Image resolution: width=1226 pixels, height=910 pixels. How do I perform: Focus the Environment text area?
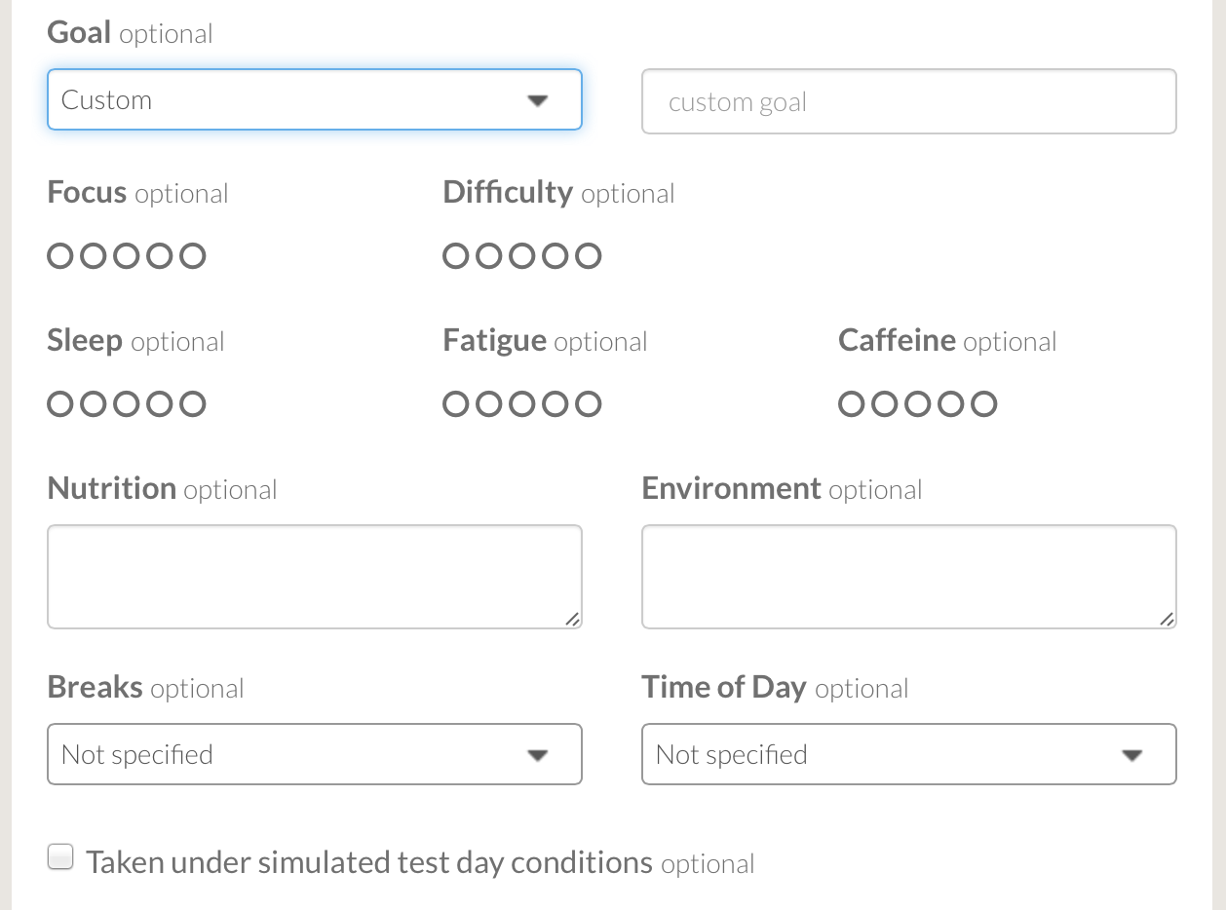point(908,577)
